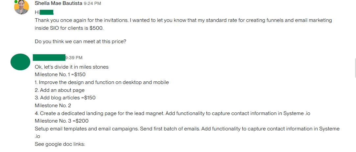Click the green online status dot

[16, 2]
